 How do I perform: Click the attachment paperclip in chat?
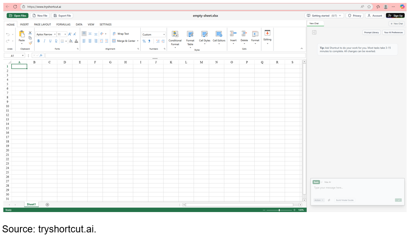point(329,200)
